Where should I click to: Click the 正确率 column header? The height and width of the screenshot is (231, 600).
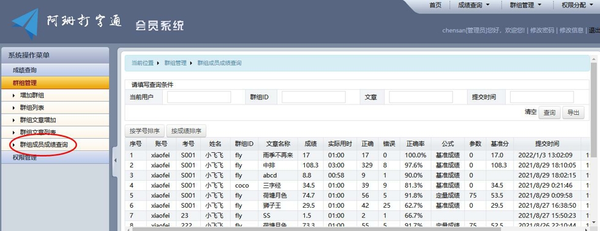[x=416, y=144]
